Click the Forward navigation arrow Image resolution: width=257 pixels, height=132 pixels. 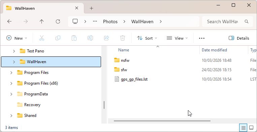(x=26, y=21)
